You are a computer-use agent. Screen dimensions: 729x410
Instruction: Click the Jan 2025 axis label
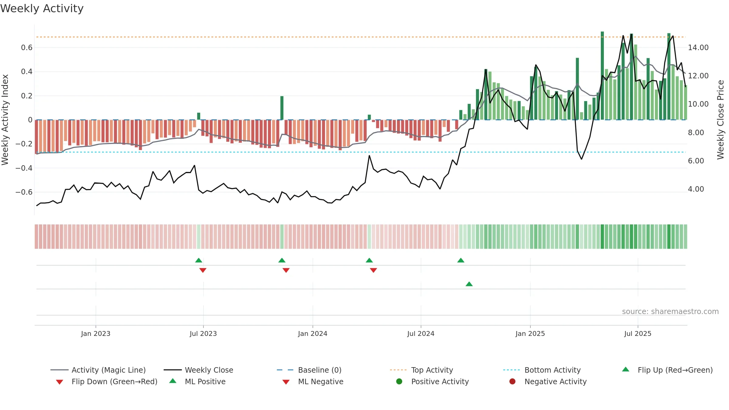[x=530, y=333]
